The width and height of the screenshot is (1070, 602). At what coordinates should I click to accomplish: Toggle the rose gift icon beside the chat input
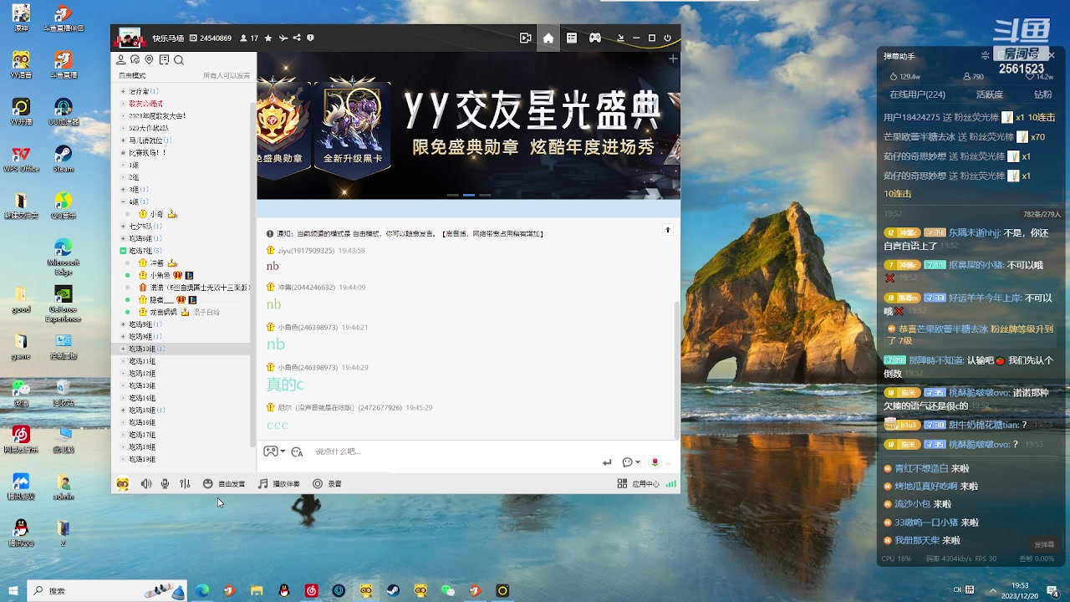point(655,462)
